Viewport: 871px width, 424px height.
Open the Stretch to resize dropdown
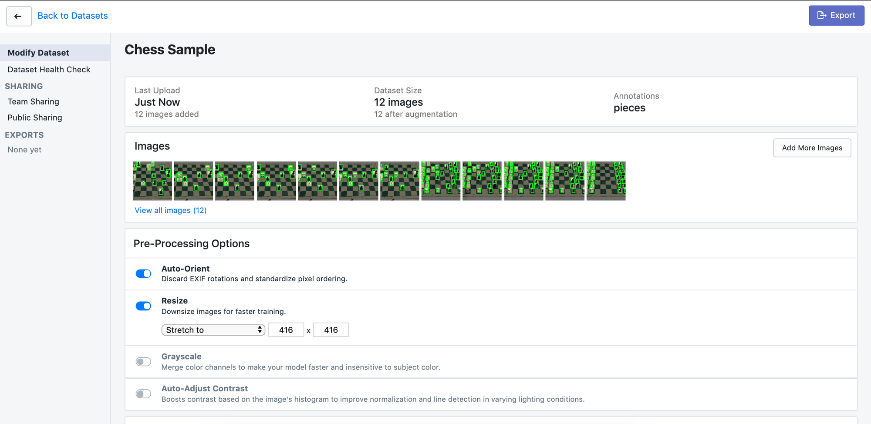213,330
